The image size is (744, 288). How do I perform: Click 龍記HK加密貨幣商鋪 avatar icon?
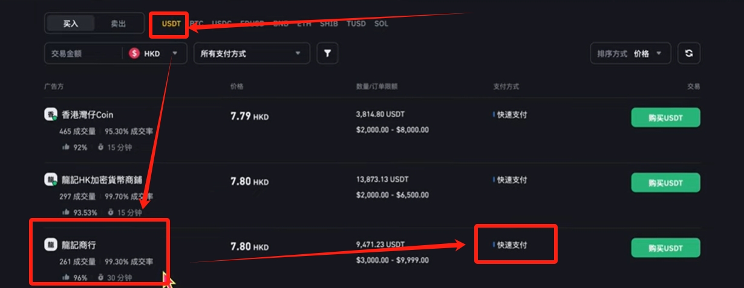click(51, 179)
